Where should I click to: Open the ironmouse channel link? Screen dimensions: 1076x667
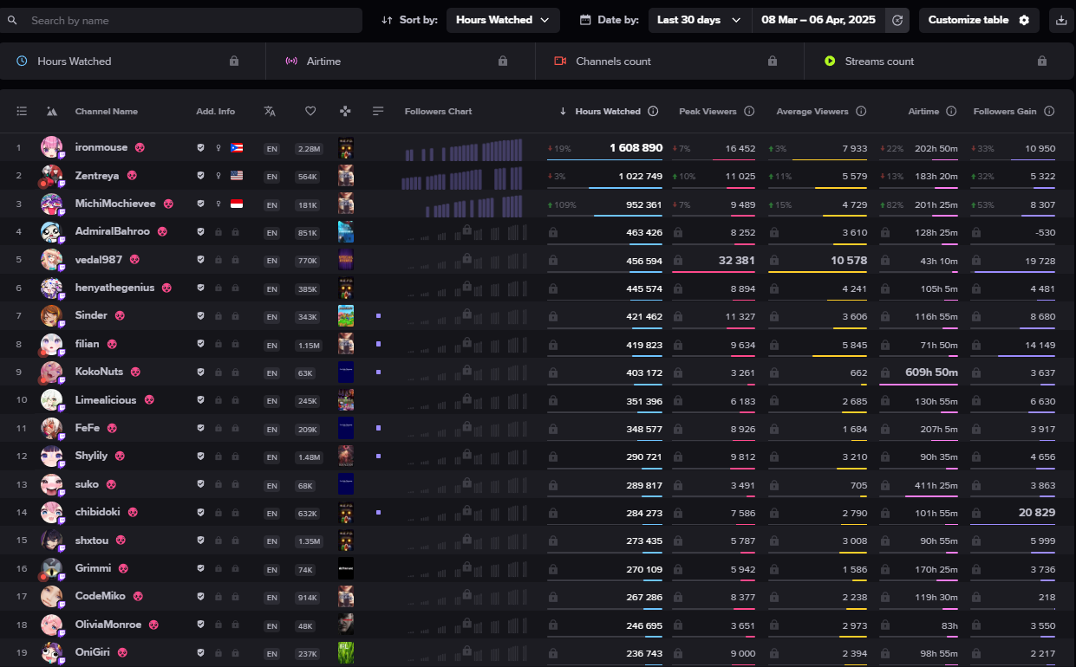(101, 147)
